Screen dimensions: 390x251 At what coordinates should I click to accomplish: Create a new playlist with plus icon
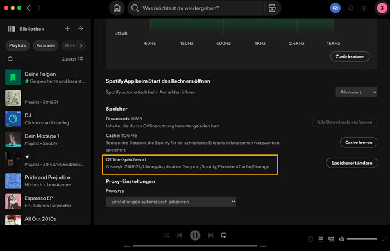67,29
